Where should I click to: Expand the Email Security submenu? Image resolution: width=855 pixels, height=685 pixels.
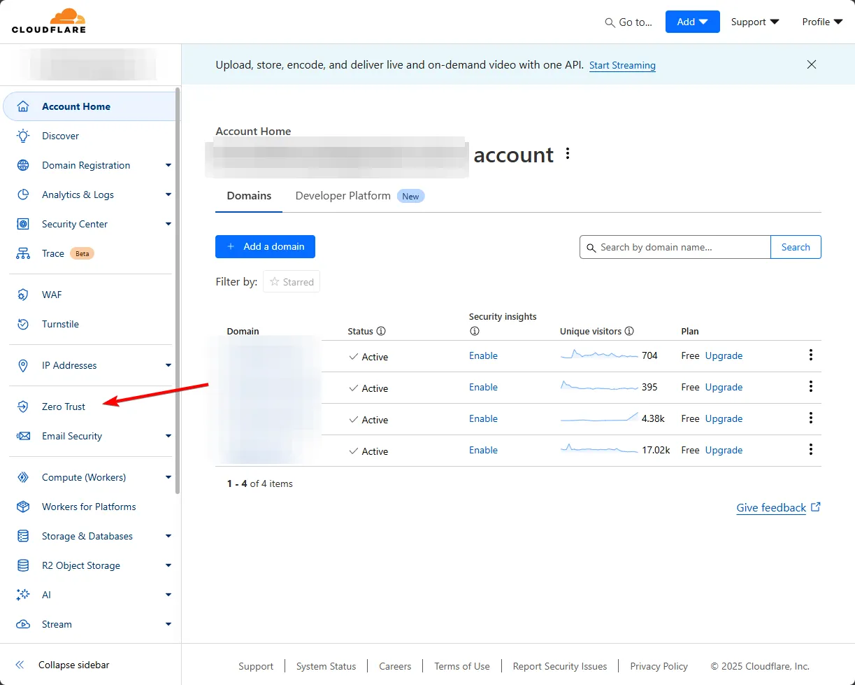168,436
